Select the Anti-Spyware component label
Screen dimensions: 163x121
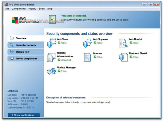(x=100, y=39)
